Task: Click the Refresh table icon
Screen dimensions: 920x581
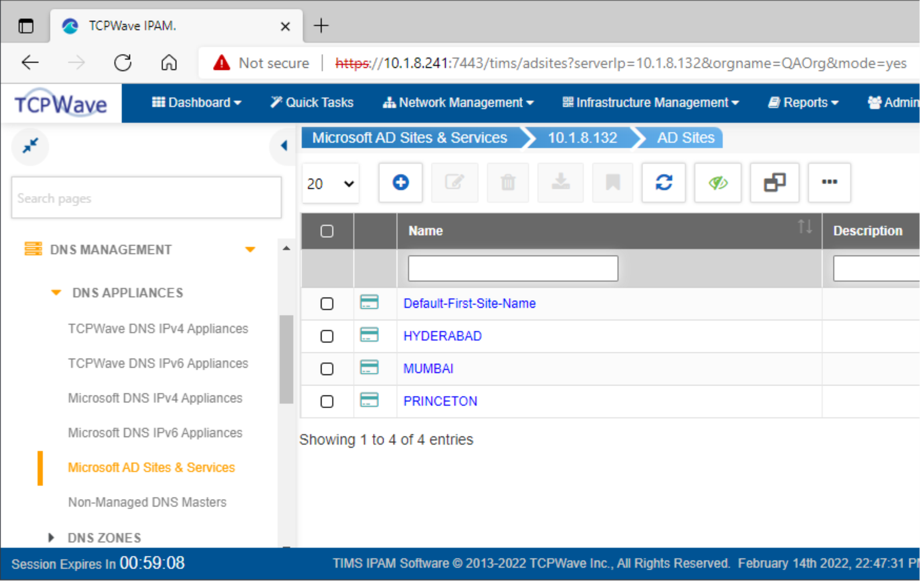Action: [x=664, y=183]
